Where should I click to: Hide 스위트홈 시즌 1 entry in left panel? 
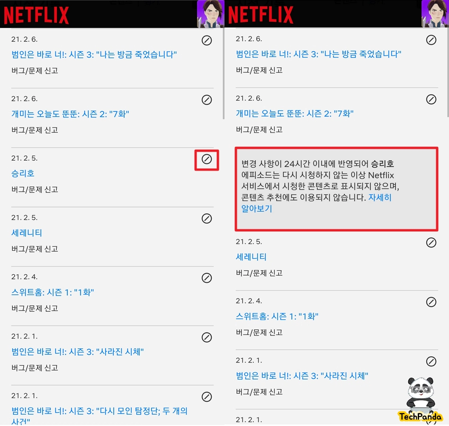207,278
